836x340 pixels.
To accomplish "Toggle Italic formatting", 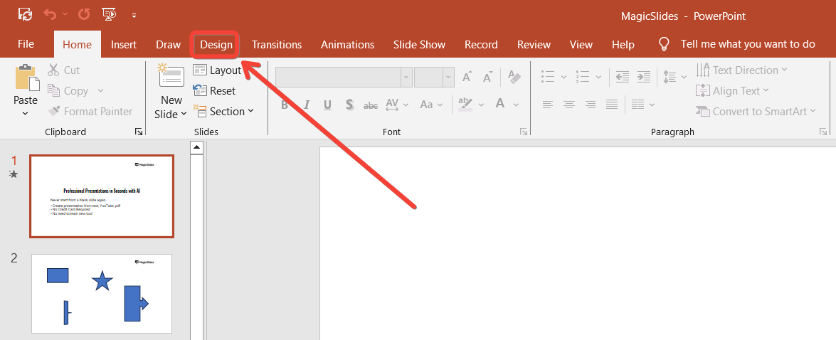I will click(x=307, y=105).
